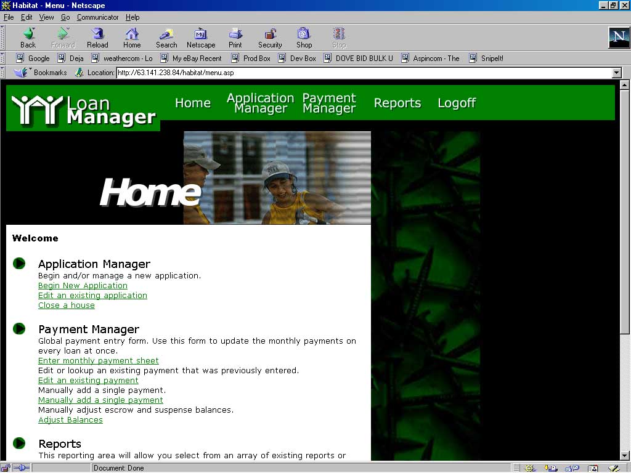Click the Netscape N logo animation
The width and height of the screenshot is (631, 473).
click(619, 38)
